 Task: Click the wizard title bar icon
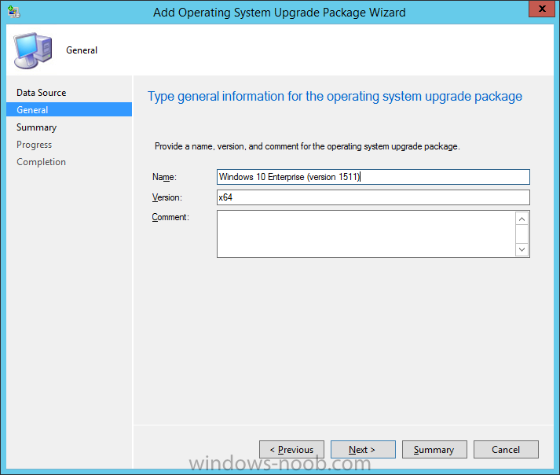point(14,12)
